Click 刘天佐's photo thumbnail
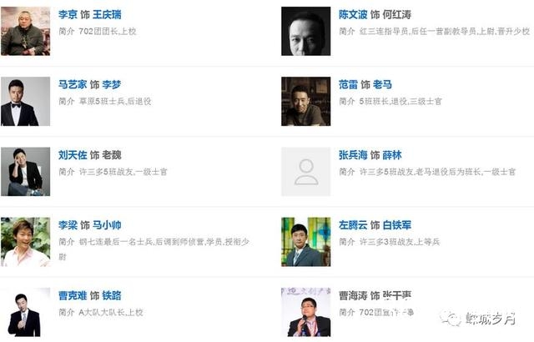The height and width of the screenshot is (342, 534). [x=25, y=172]
